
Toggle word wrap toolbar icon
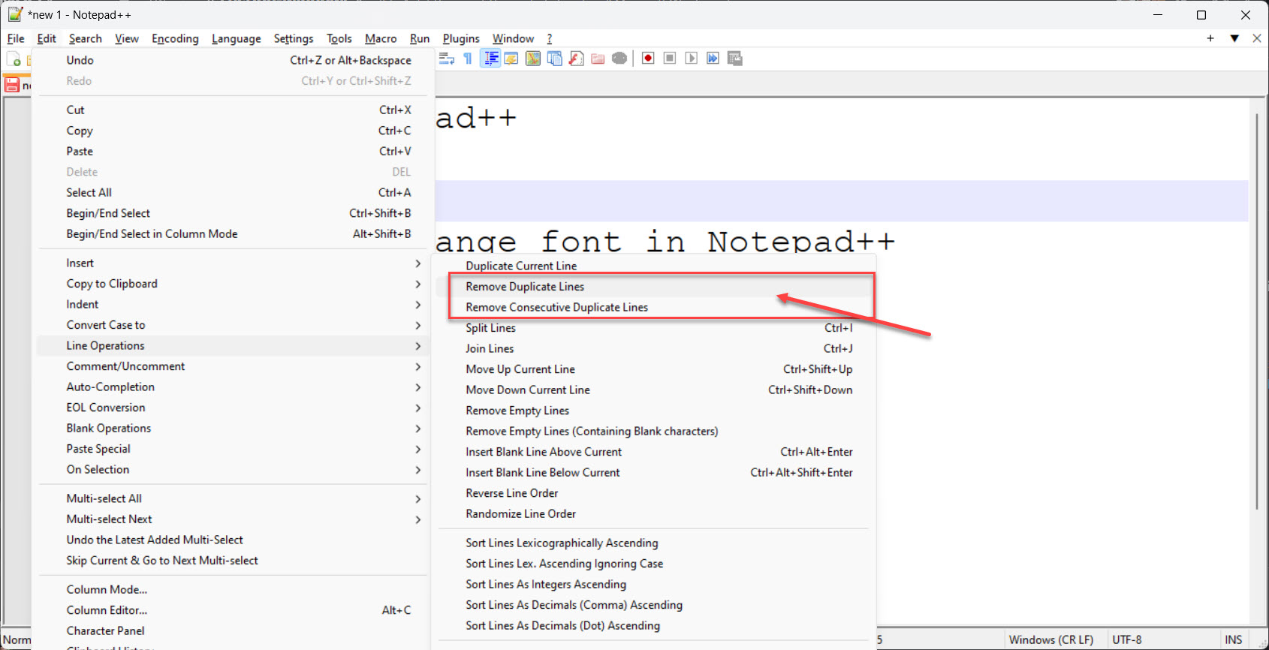pos(446,59)
